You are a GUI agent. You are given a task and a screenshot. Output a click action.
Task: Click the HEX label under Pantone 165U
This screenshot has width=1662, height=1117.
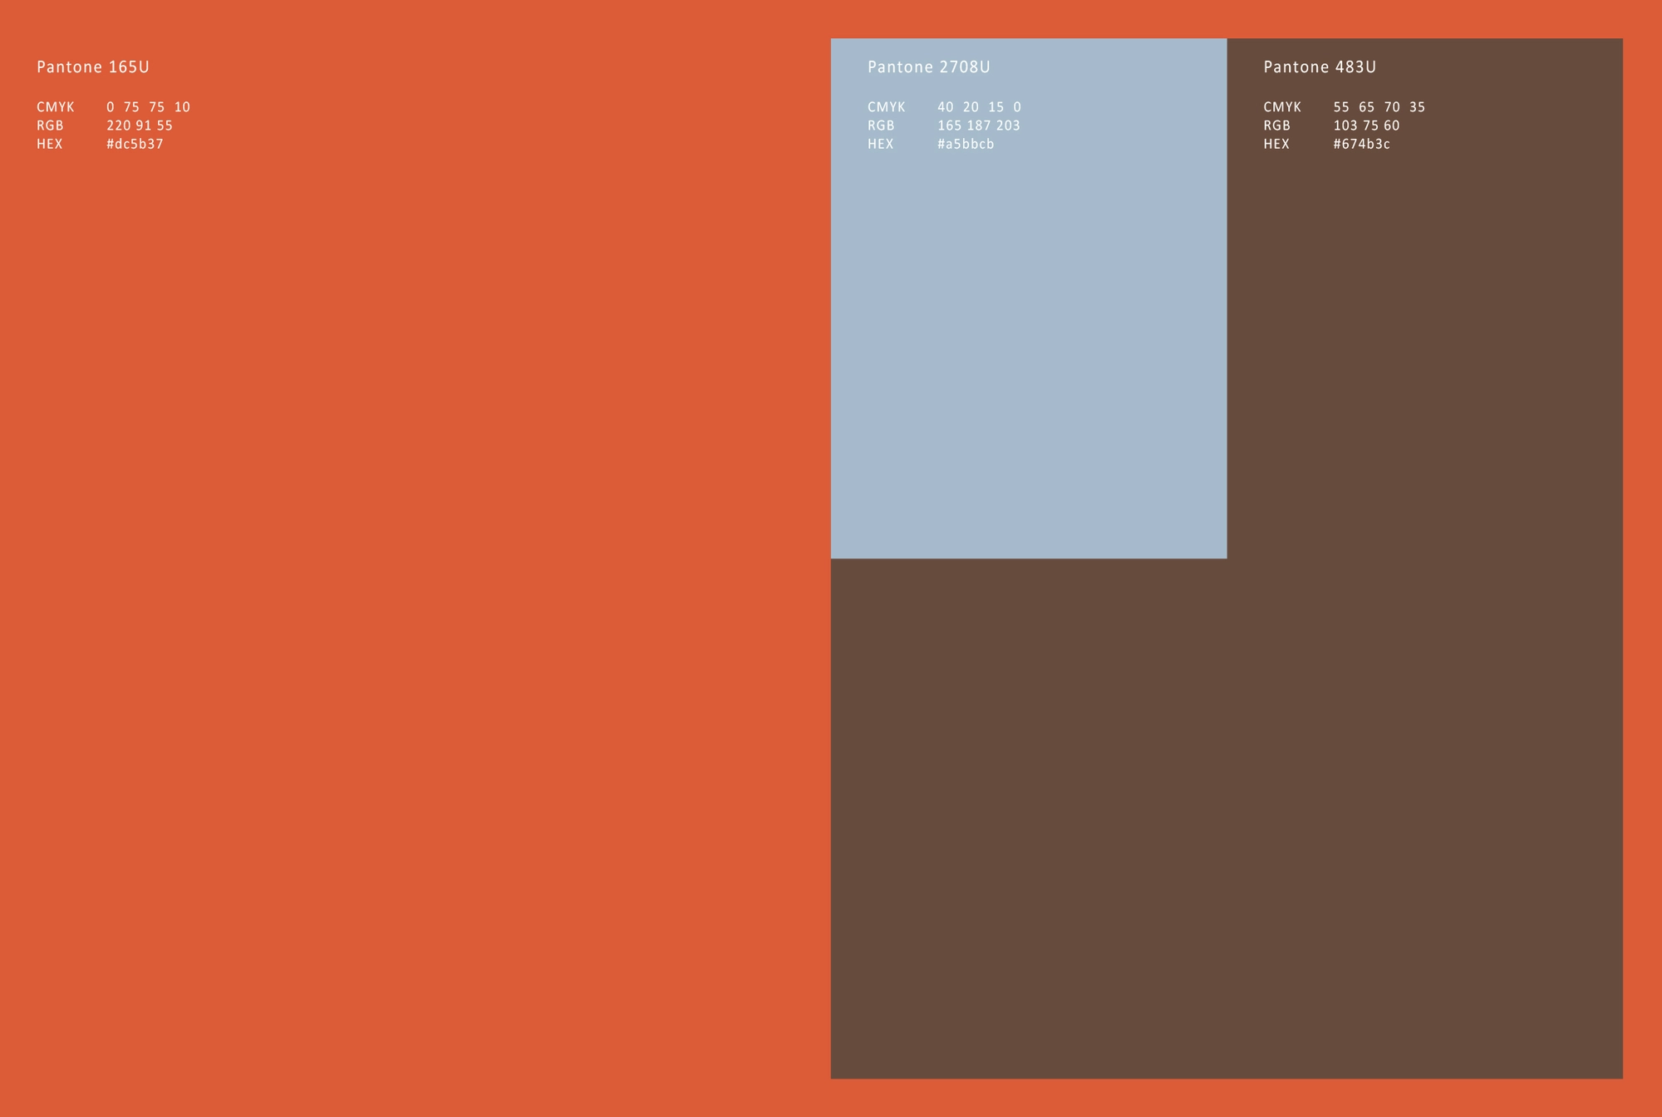pyautogui.click(x=50, y=144)
